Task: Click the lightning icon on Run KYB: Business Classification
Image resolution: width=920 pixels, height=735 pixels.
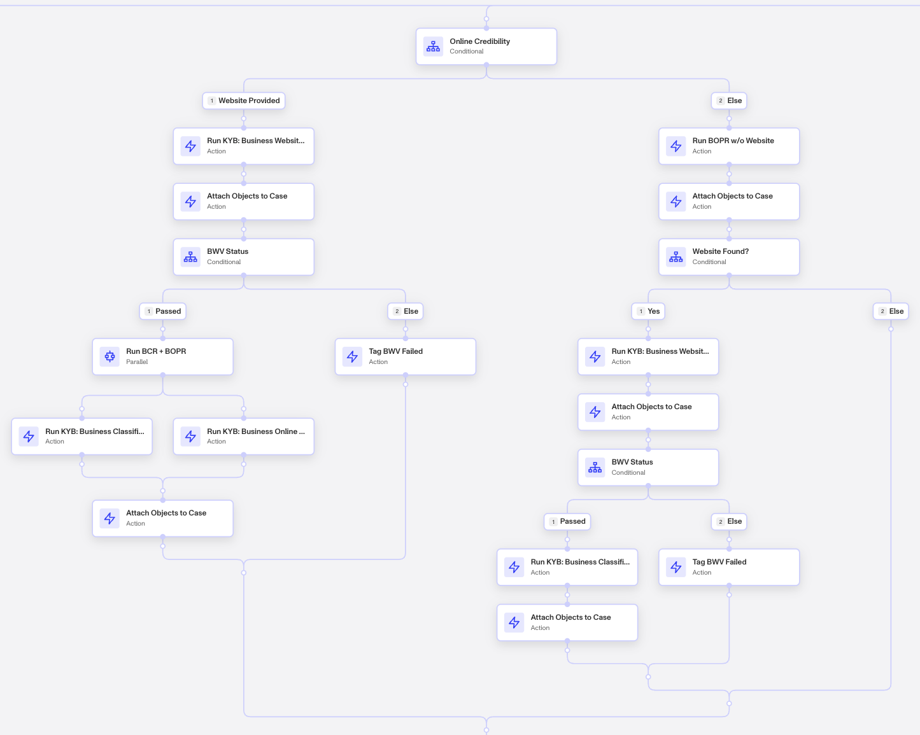Action: pyautogui.click(x=28, y=436)
